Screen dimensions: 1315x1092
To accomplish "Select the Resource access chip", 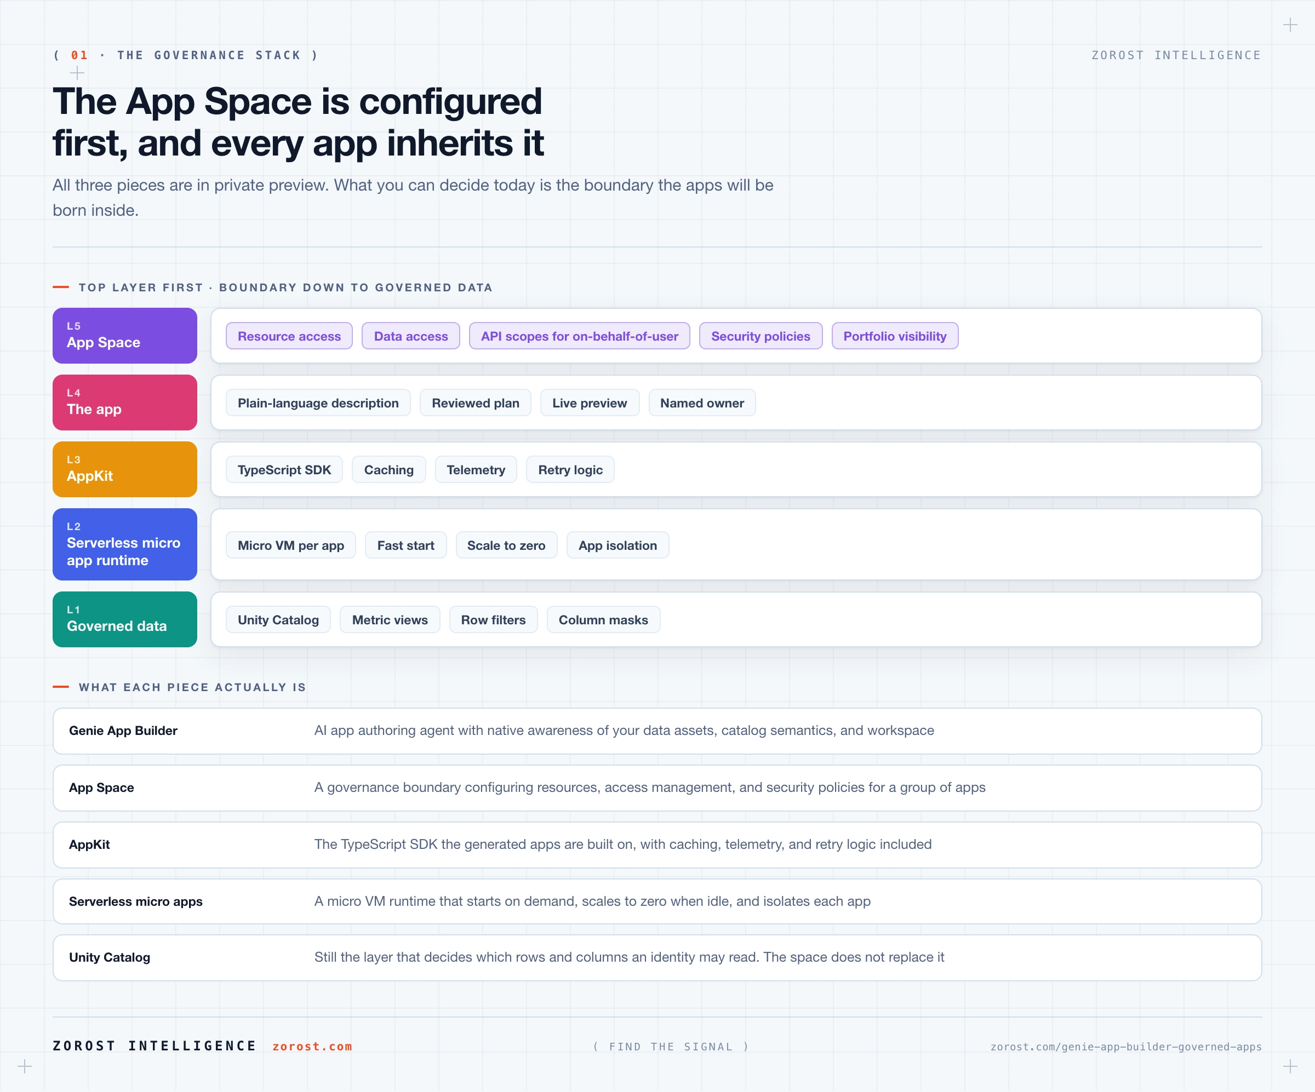I will [x=289, y=336].
